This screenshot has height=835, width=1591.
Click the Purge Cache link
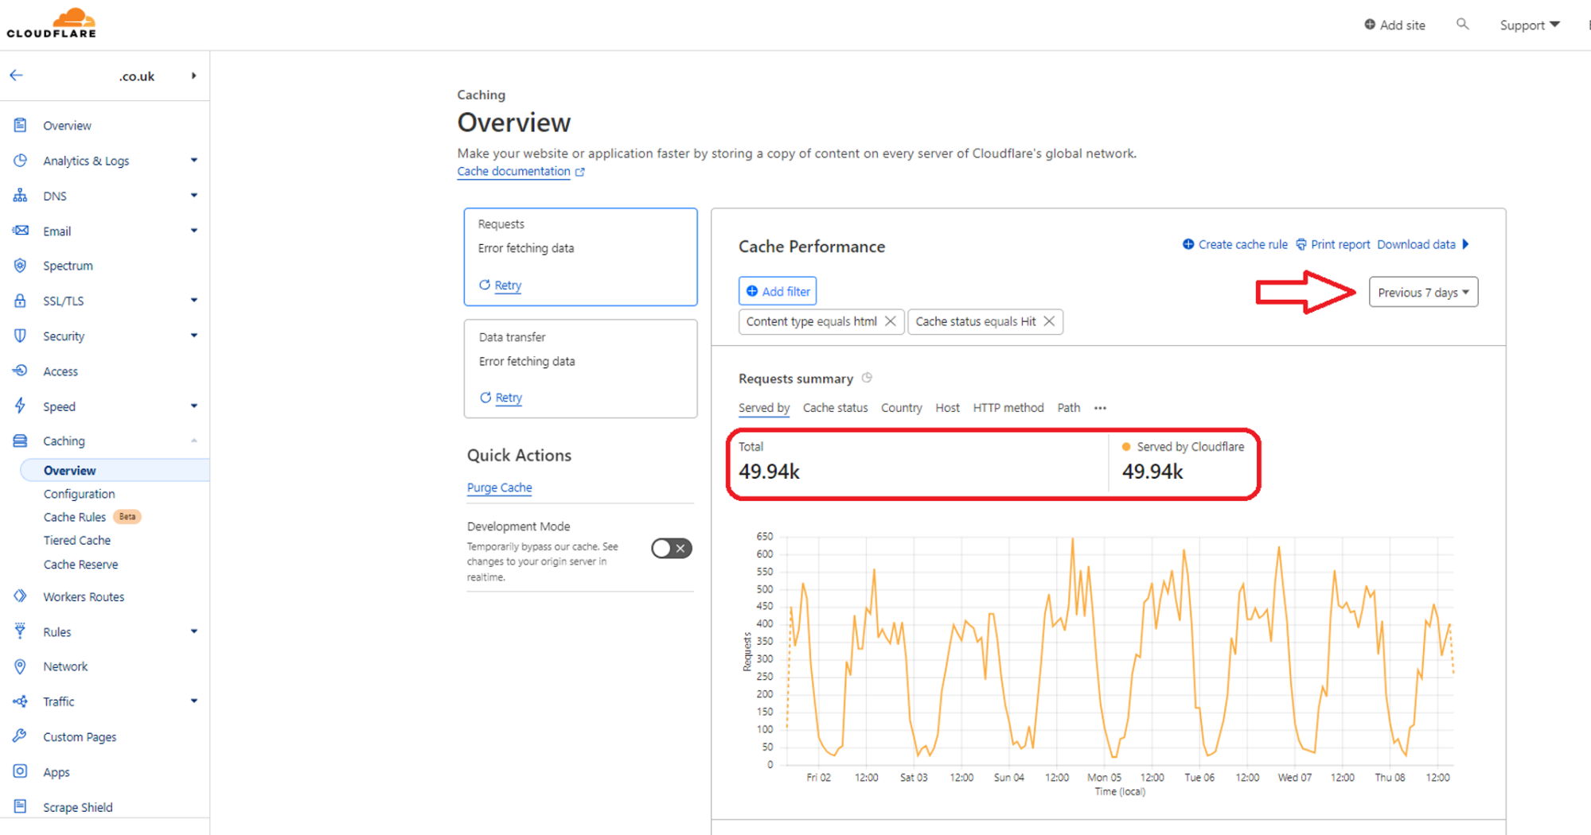click(499, 487)
